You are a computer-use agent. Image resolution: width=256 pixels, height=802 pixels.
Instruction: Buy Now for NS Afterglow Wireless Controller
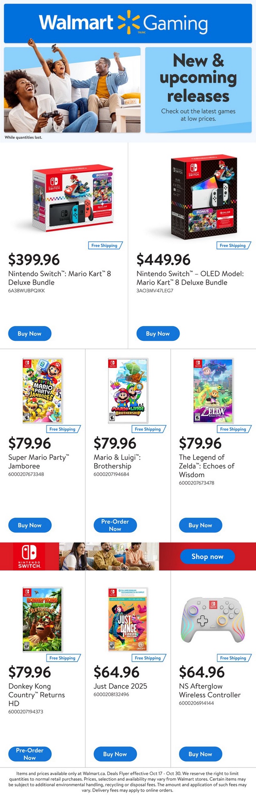click(200, 754)
